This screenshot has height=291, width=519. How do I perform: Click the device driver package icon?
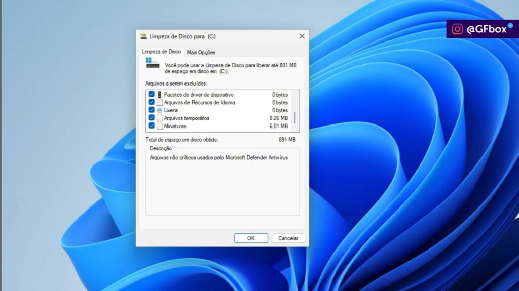(x=160, y=95)
